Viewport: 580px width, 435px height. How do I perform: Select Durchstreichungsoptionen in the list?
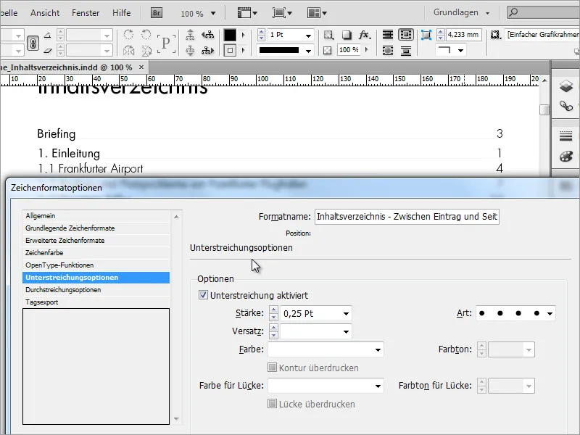point(63,290)
